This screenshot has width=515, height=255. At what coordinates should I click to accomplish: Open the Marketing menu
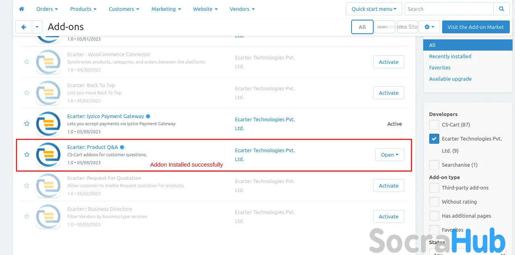166,9
